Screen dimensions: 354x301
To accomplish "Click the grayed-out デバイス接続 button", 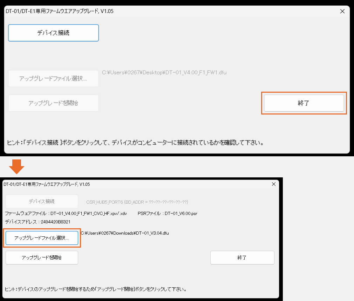I will click(x=42, y=202).
